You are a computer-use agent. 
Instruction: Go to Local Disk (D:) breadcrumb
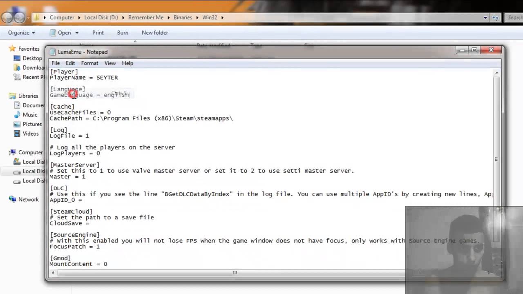pos(101,18)
